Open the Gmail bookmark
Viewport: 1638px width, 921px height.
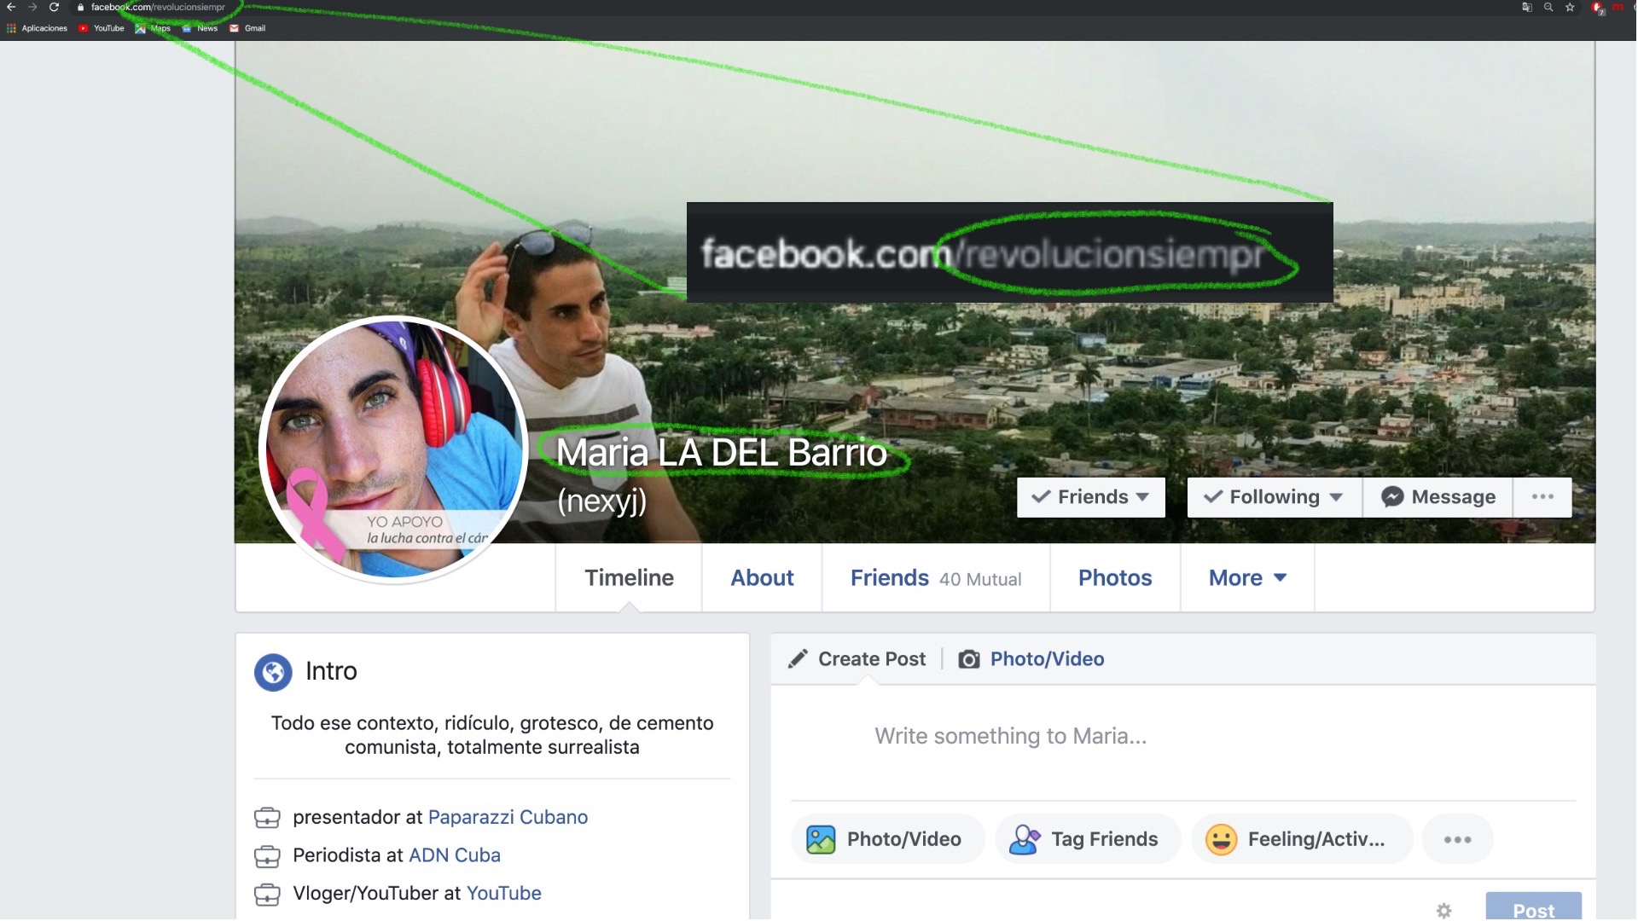(x=247, y=28)
